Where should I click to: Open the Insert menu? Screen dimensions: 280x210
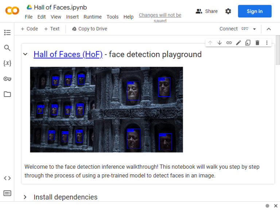72,17
